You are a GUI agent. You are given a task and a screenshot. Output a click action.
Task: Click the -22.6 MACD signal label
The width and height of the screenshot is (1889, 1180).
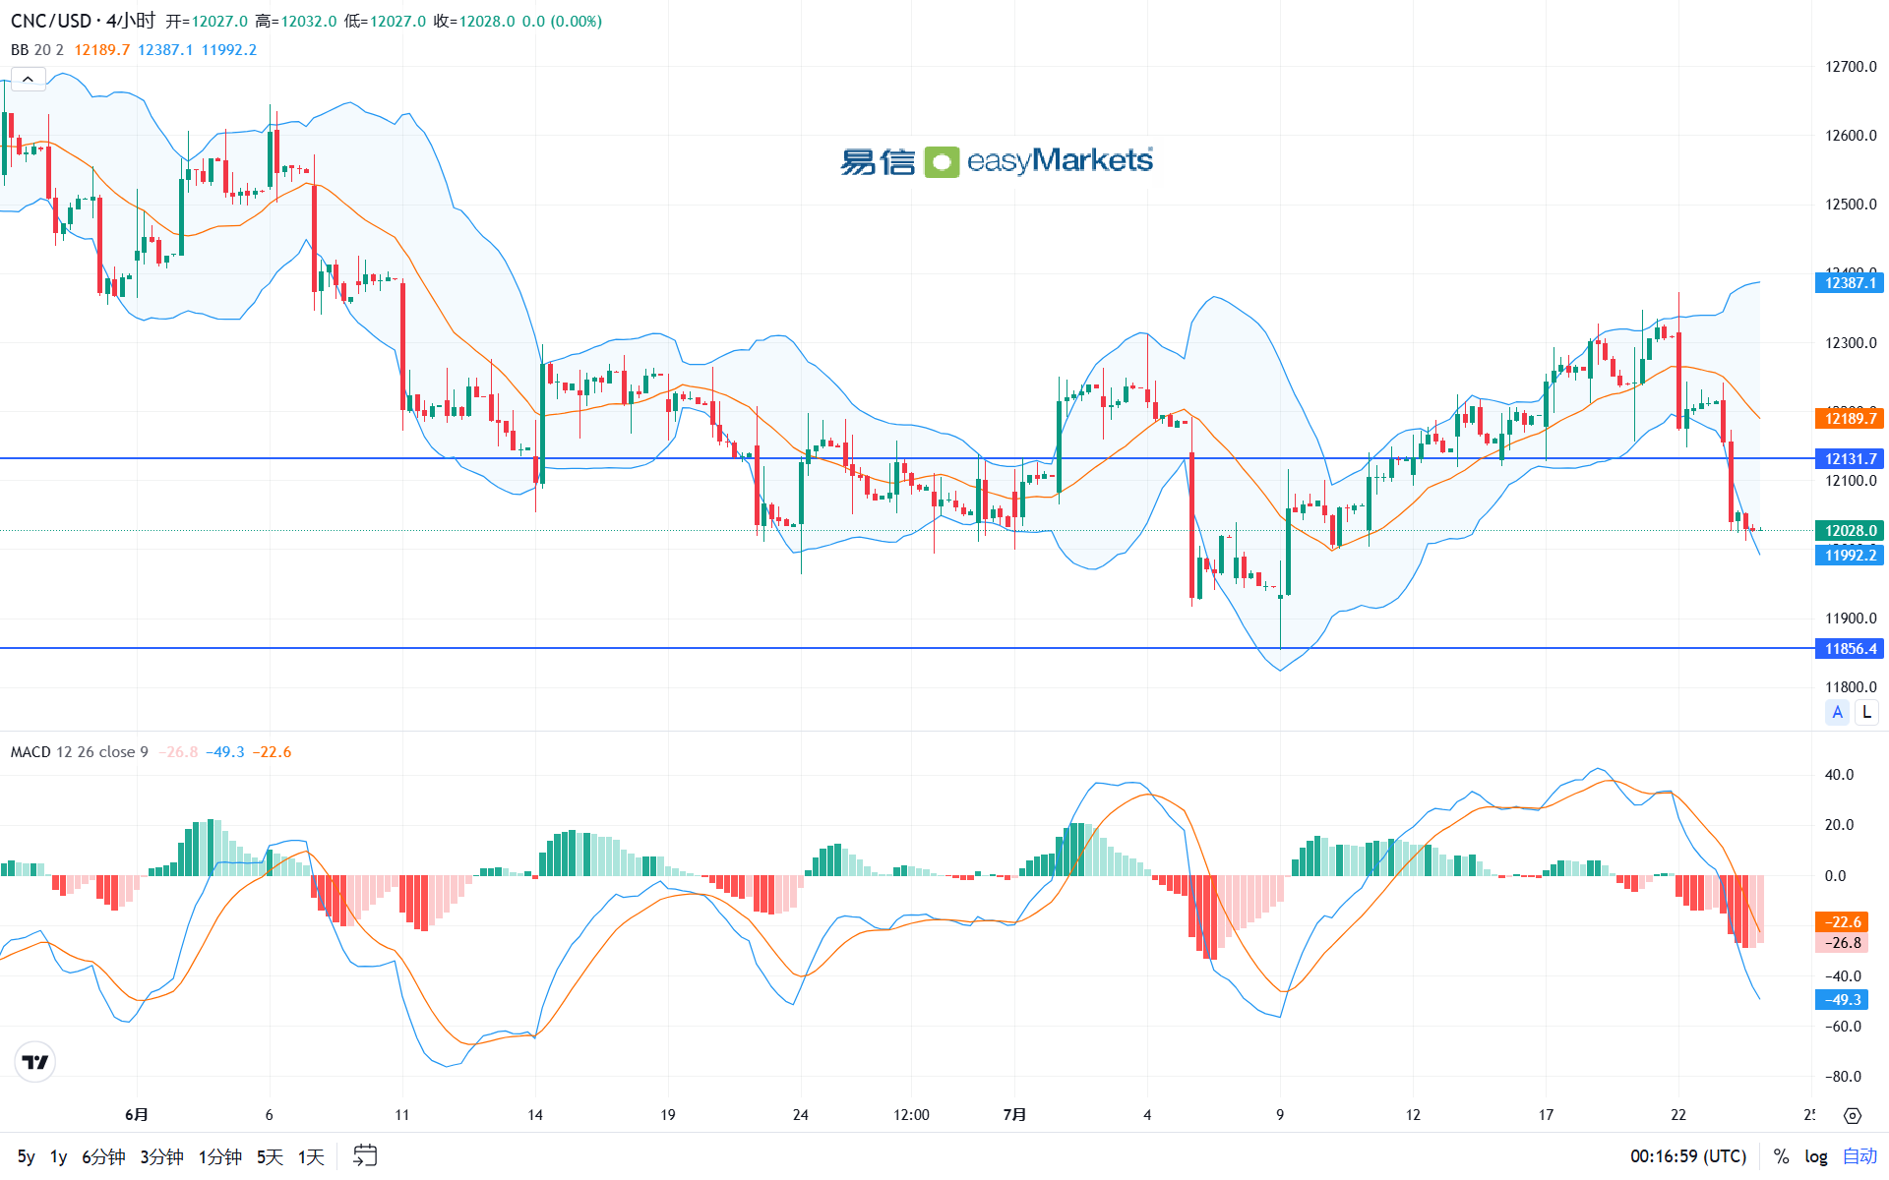(x=1842, y=922)
